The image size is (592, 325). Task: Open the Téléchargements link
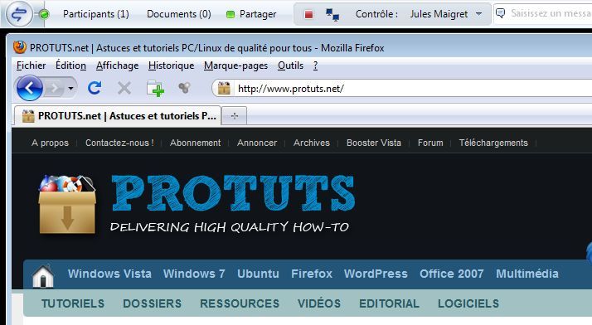[493, 143]
